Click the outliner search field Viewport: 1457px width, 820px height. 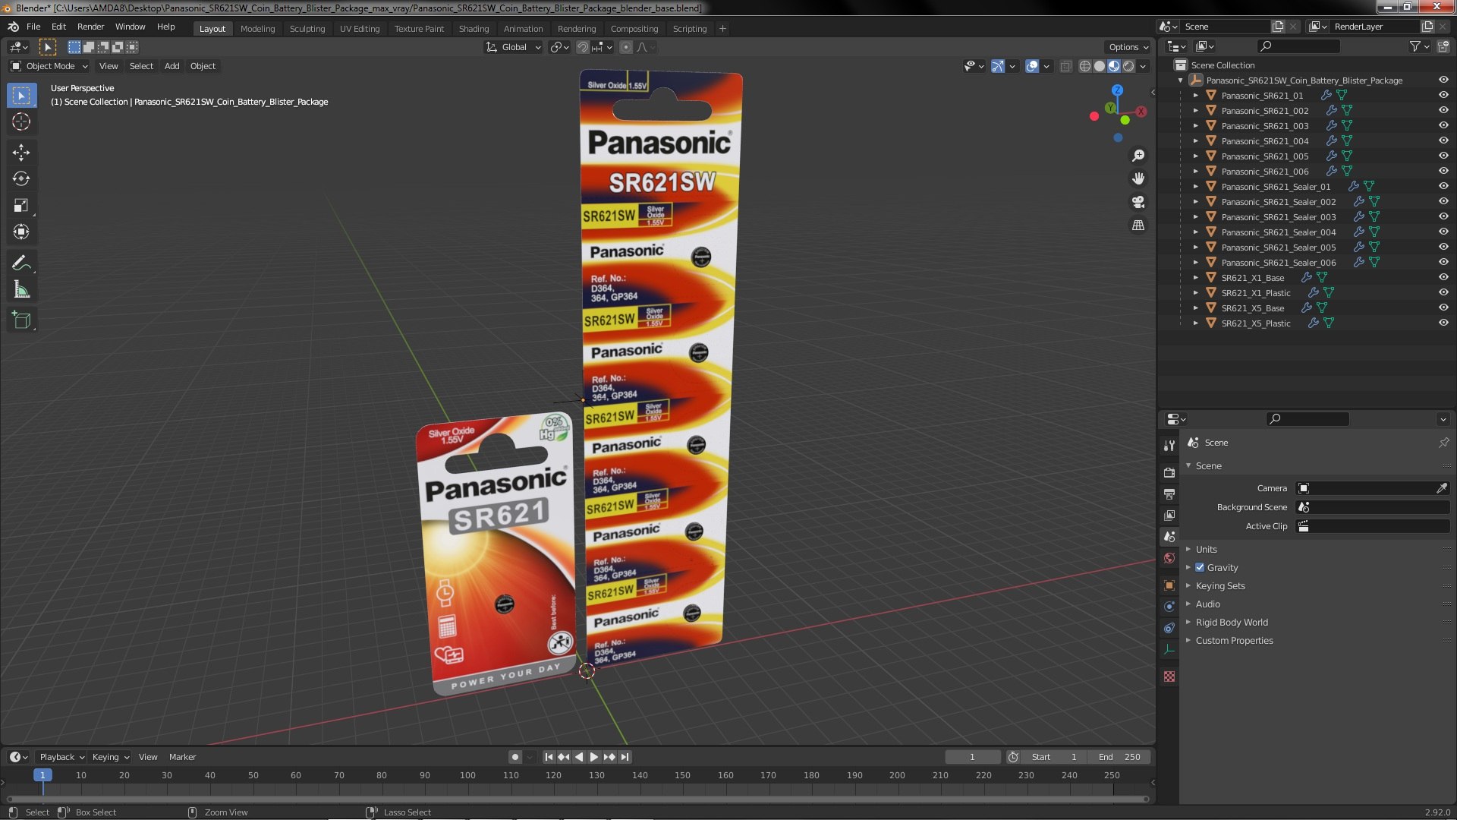pos(1298,46)
